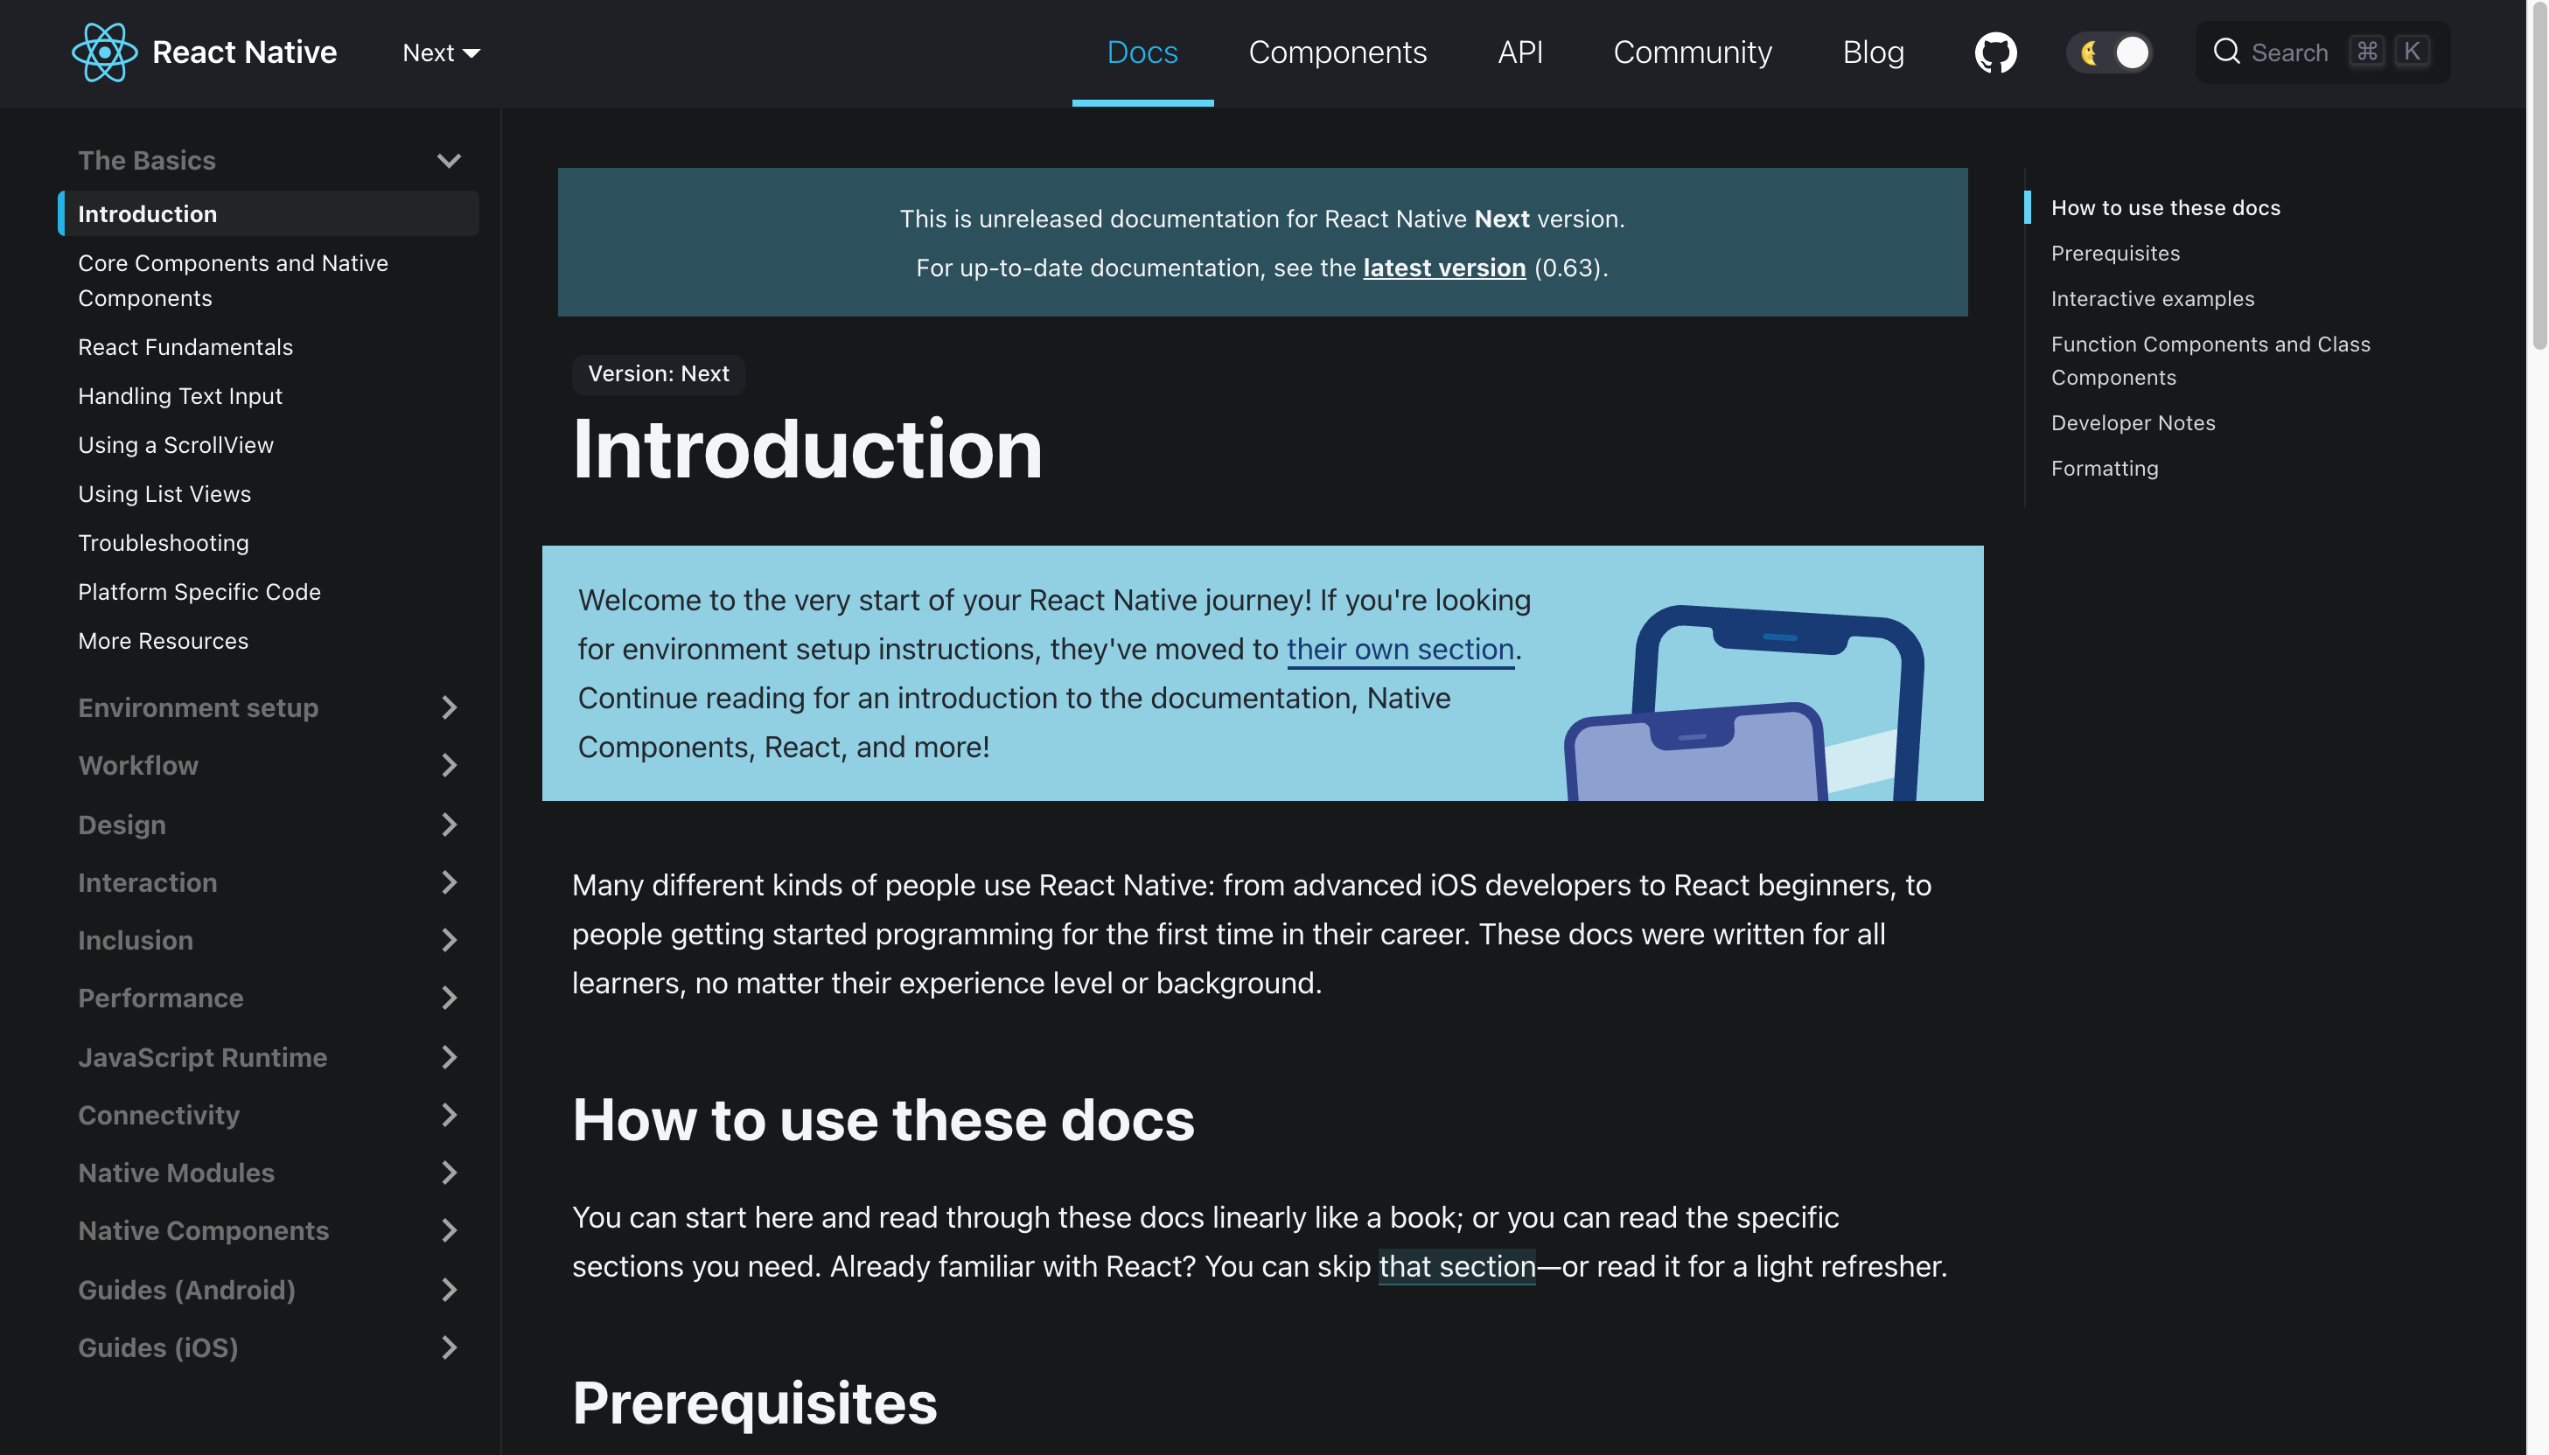The image size is (2549, 1455).
Task: Expand the Native Modules section
Action: coord(448,1172)
